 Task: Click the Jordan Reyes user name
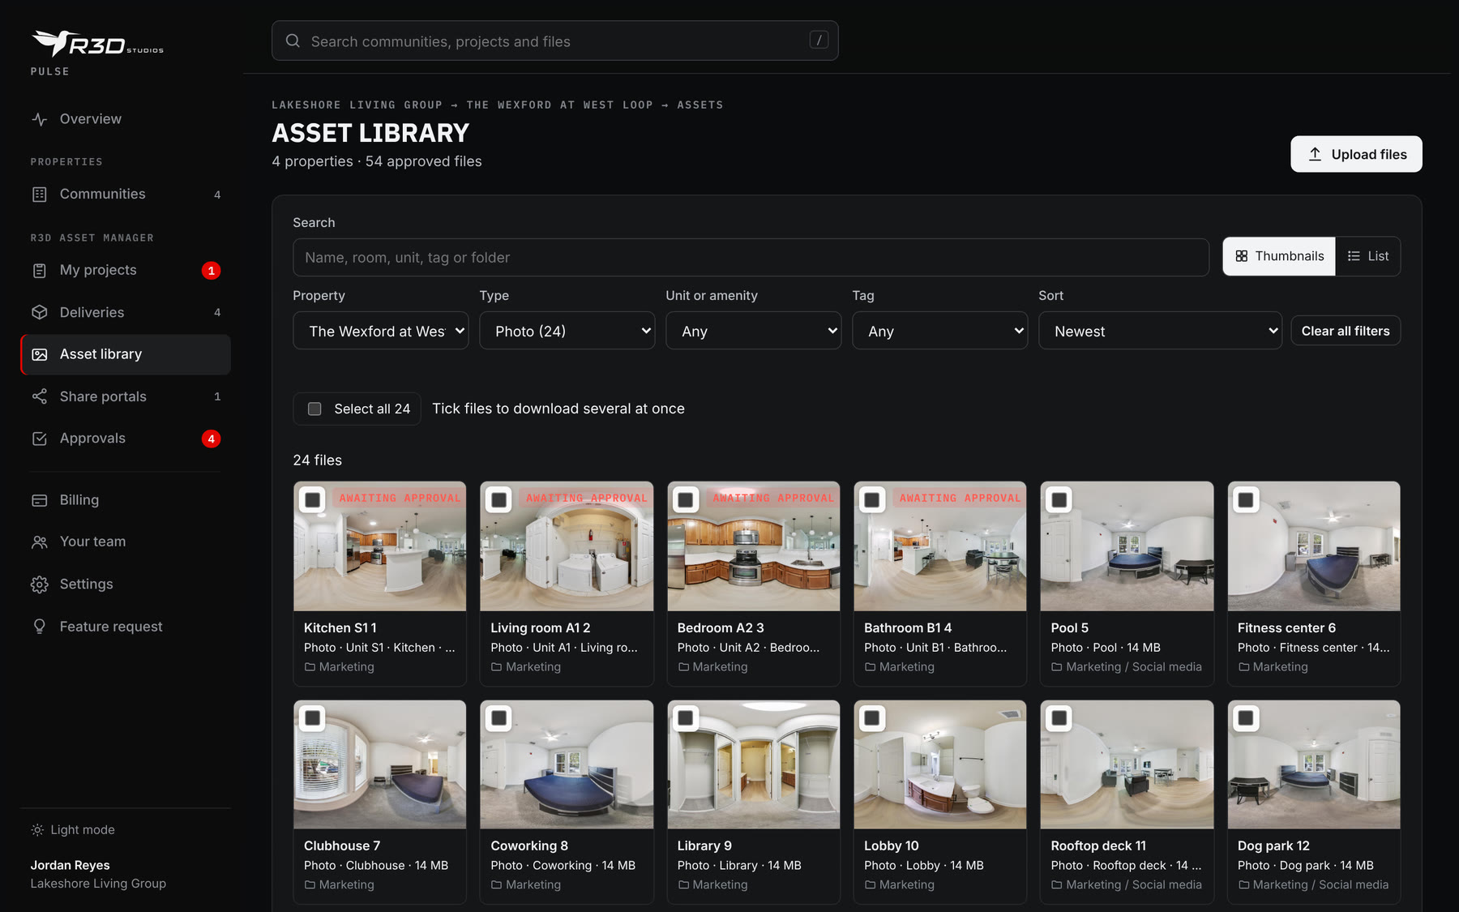pyautogui.click(x=71, y=866)
